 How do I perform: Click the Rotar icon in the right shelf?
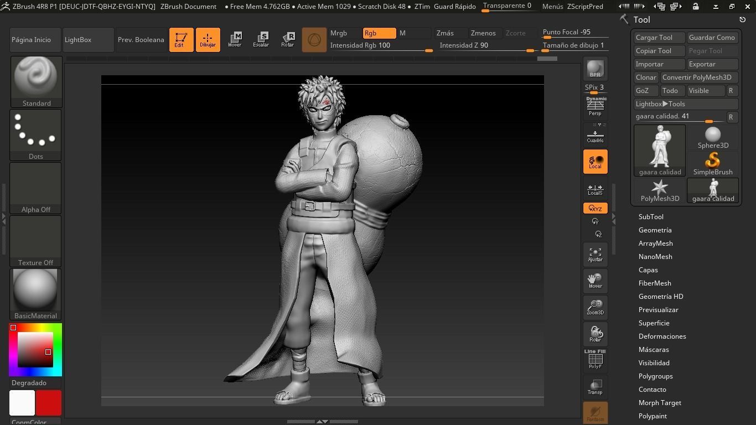tap(596, 334)
